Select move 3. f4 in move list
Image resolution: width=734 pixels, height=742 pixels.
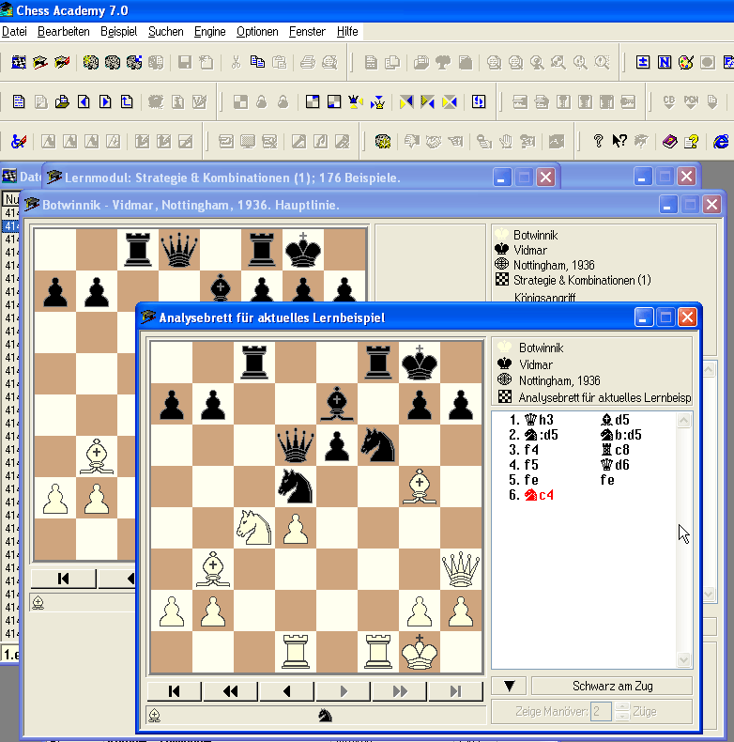[x=531, y=450]
